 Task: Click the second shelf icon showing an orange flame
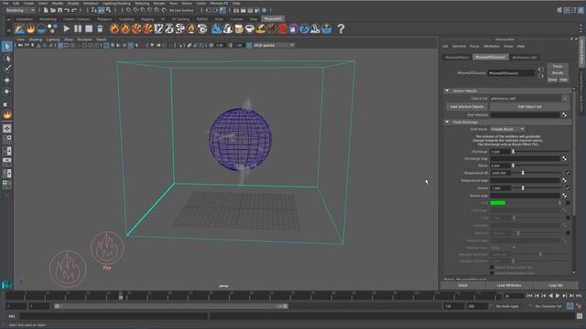[x=30, y=28]
